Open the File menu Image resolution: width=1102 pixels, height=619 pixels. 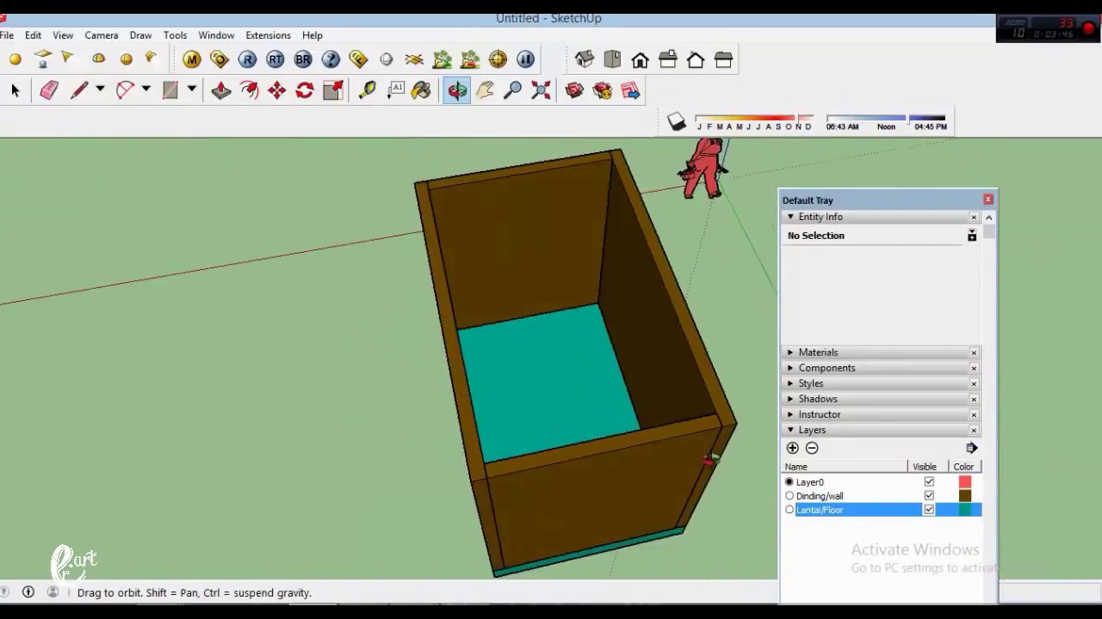pyautogui.click(x=7, y=35)
